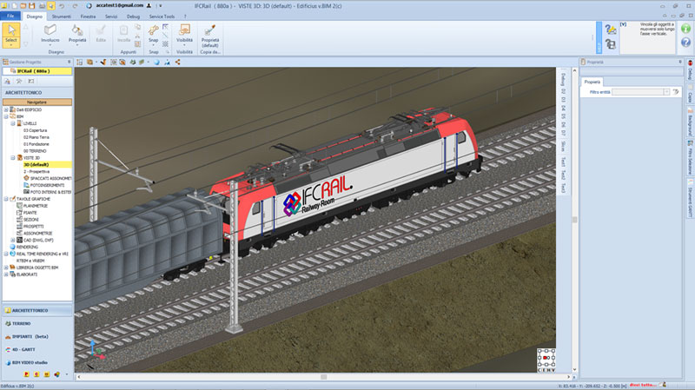Open the Select tool dropdown arrow
The image size is (695, 390).
point(10,45)
